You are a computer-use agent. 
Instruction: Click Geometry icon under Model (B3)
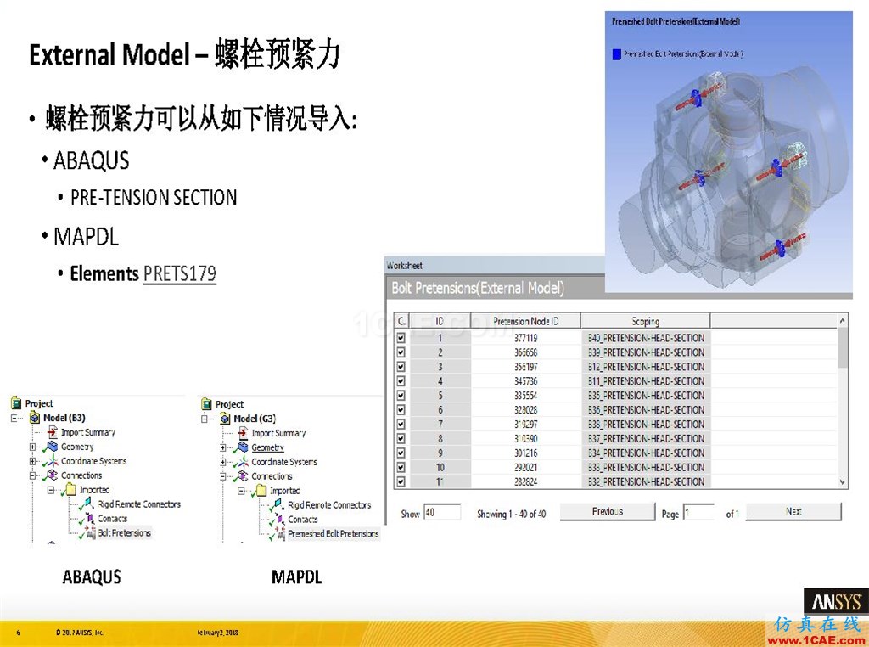pos(52,447)
